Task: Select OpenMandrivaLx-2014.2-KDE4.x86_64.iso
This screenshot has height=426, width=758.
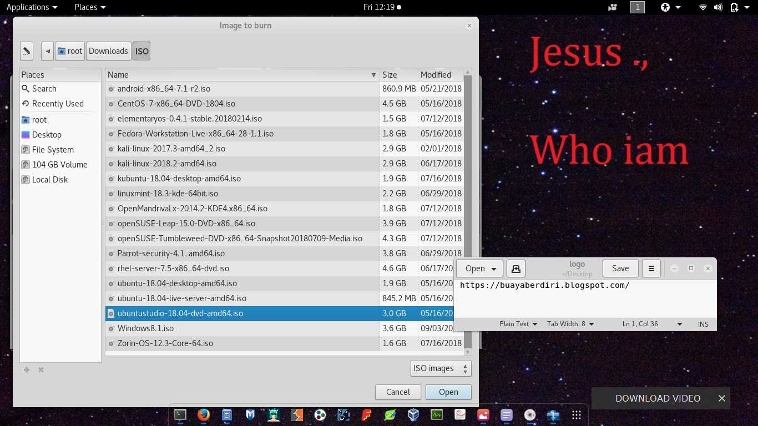Action: 285,209
